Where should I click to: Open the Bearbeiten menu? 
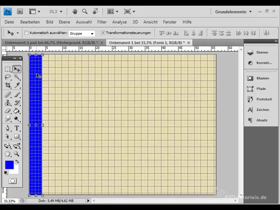pyautogui.click(x=30, y=22)
